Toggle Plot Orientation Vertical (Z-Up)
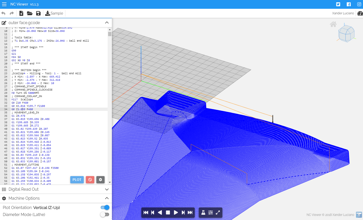Image resolution: width=363 pixels, height=220 pixels. (105, 207)
